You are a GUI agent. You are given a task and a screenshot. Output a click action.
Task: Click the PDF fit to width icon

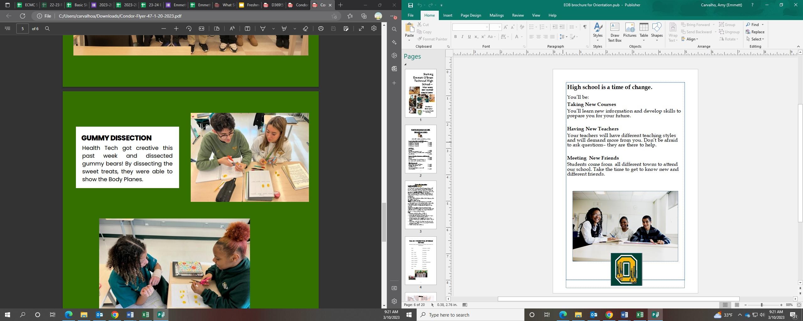201,29
